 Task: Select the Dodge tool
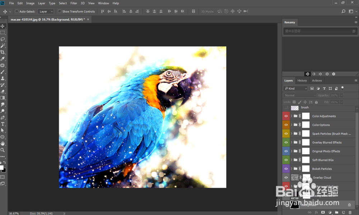3,111
